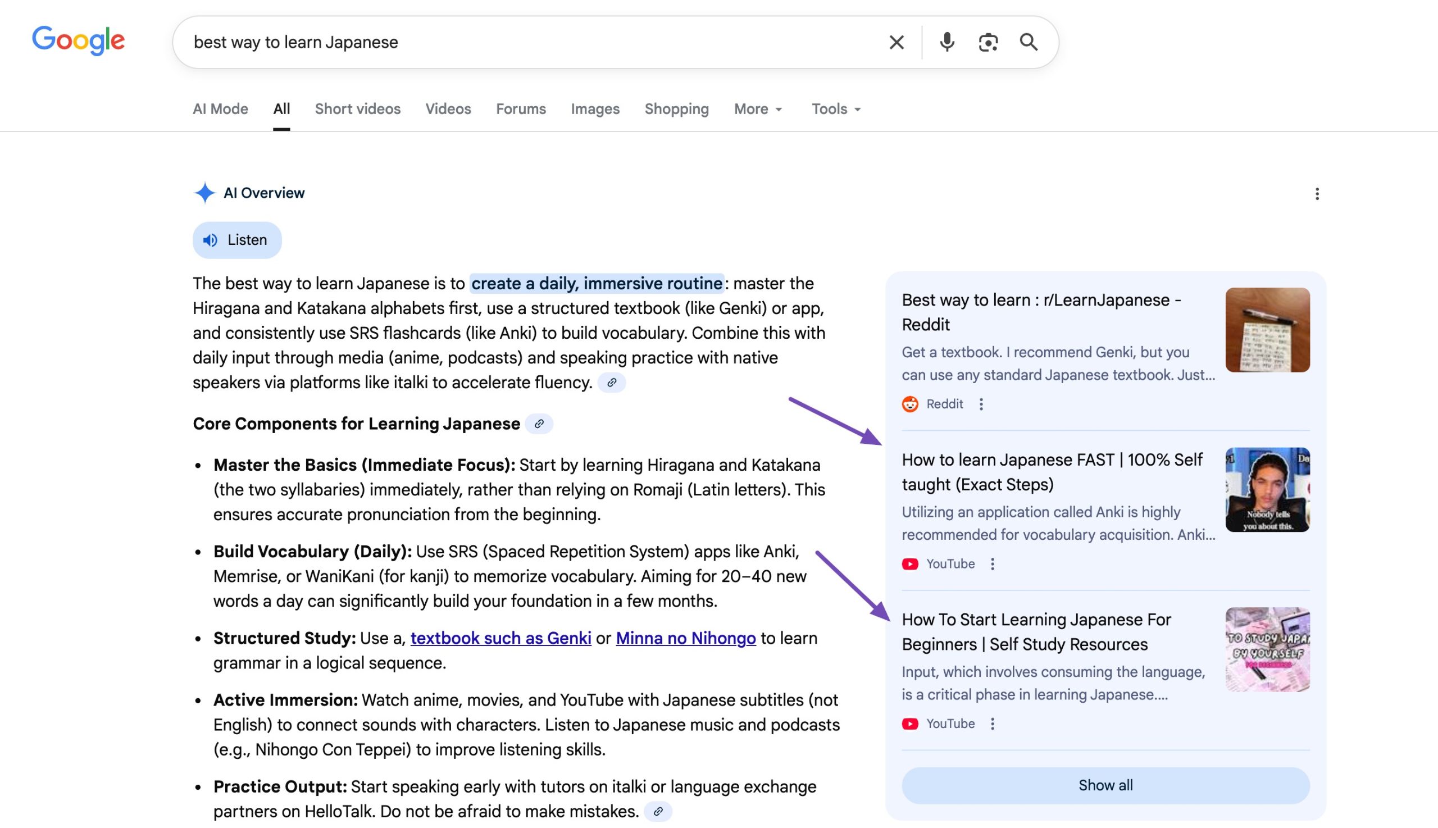Image resolution: width=1438 pixels, height=828 pixels.
Task: Select the Forums tab
Action: [520, 108]
